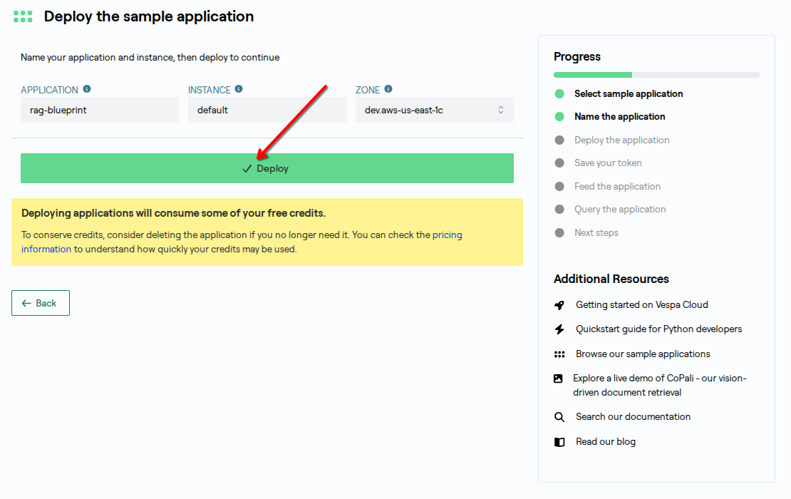This screenshot has width=791, height=499.
Task: Open Quickstart guide for Python developers
Action: tap(658, 329)
